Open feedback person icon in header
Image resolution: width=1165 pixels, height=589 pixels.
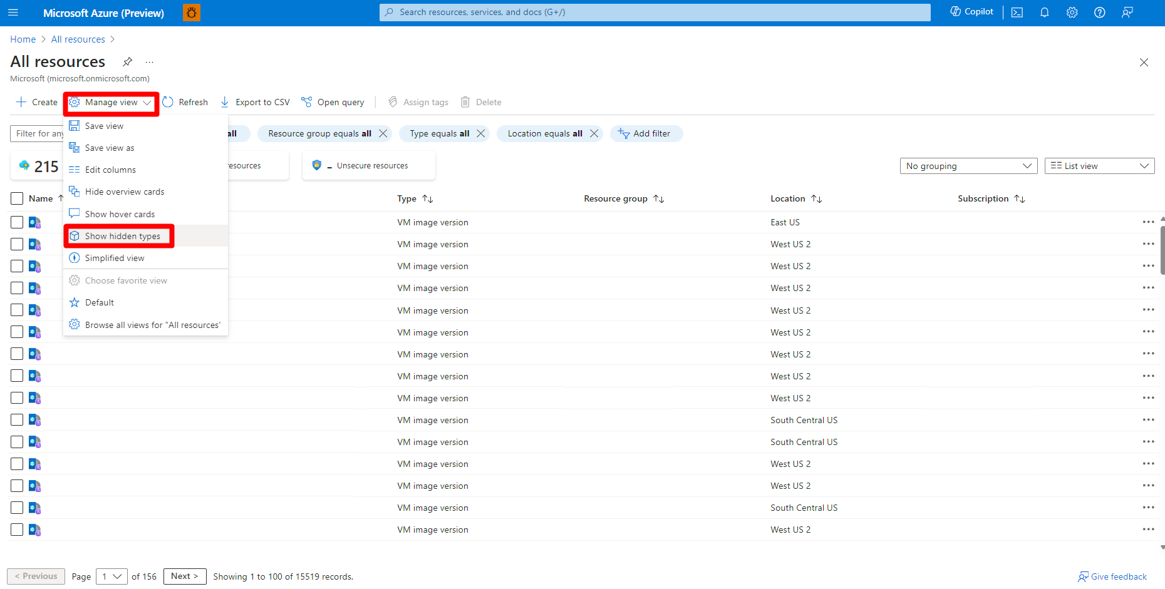click(1127, 13)
